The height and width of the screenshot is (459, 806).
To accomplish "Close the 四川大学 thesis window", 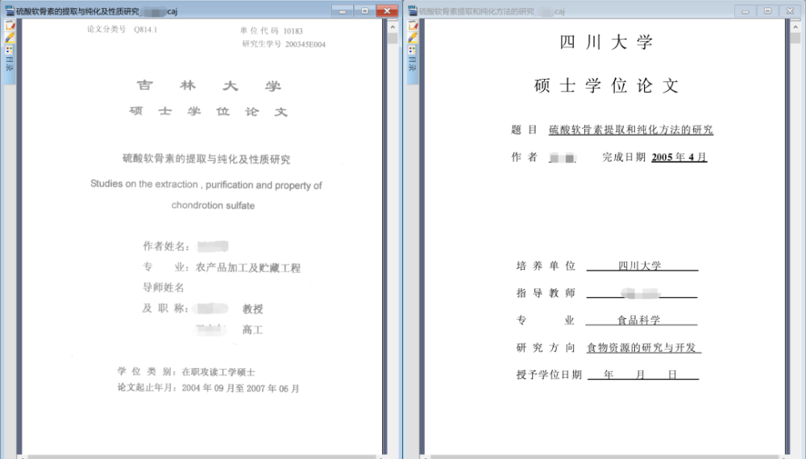I will (x=790, y=10).
